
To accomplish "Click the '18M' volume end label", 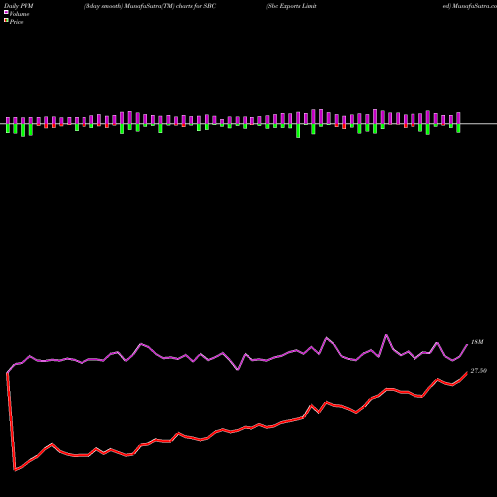I will (x=477, y=342).
